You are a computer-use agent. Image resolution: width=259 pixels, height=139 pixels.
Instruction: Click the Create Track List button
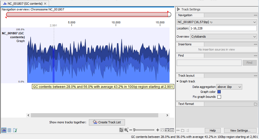(x=107, y=122)
